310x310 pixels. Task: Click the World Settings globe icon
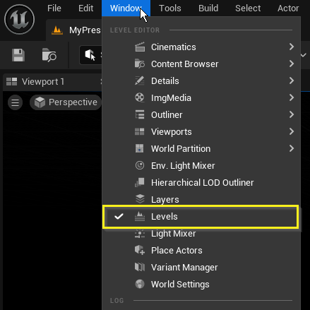tap(140, 284)
